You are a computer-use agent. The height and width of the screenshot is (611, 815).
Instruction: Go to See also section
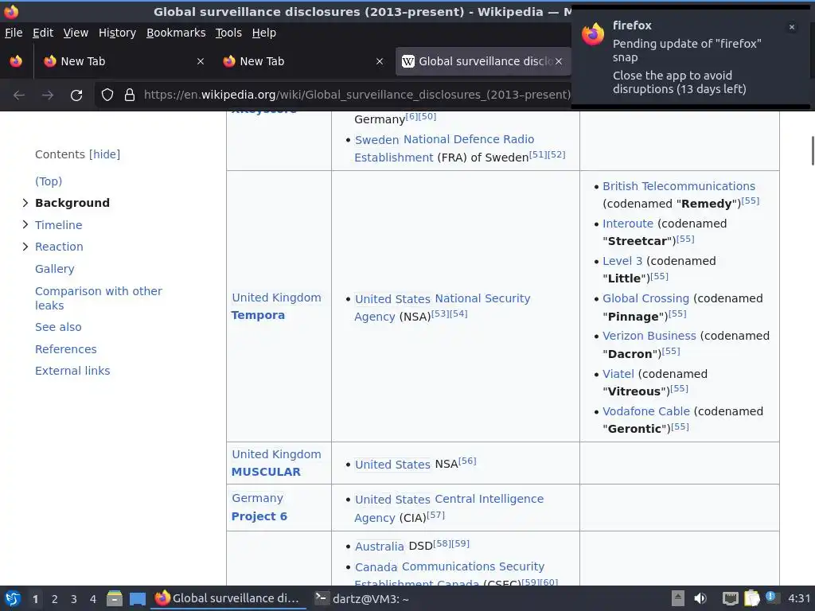(x=58, y=327)
